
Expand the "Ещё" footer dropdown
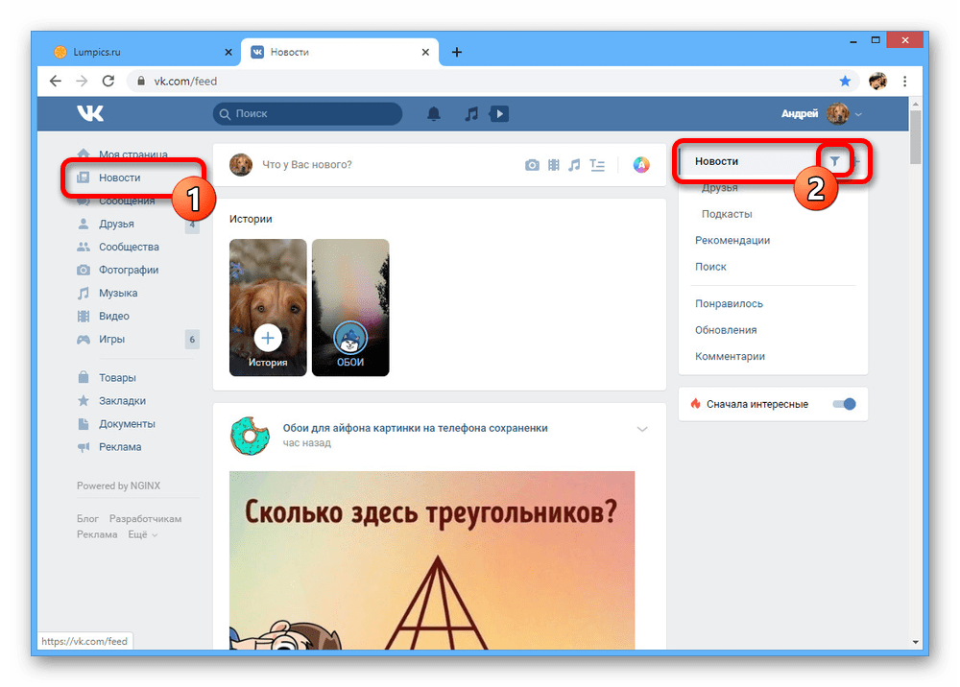pyautogui.click(x=142, y=534)
